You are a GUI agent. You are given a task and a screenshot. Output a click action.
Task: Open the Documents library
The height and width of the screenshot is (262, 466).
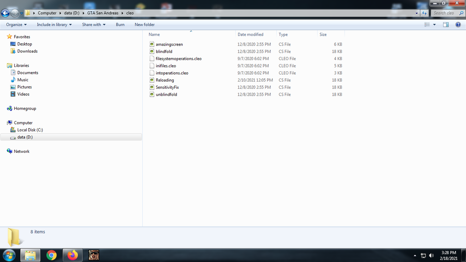28,73
